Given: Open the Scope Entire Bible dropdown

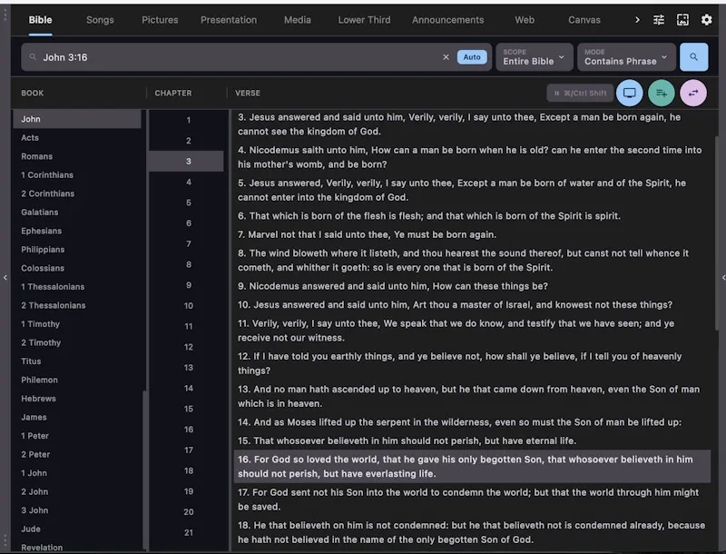Looking at the screenshot, I should click(534, 57).
